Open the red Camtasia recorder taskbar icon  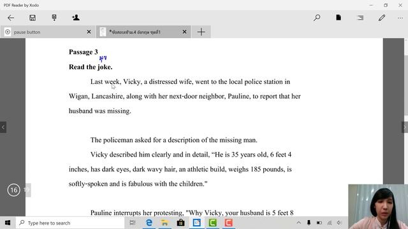228,223
